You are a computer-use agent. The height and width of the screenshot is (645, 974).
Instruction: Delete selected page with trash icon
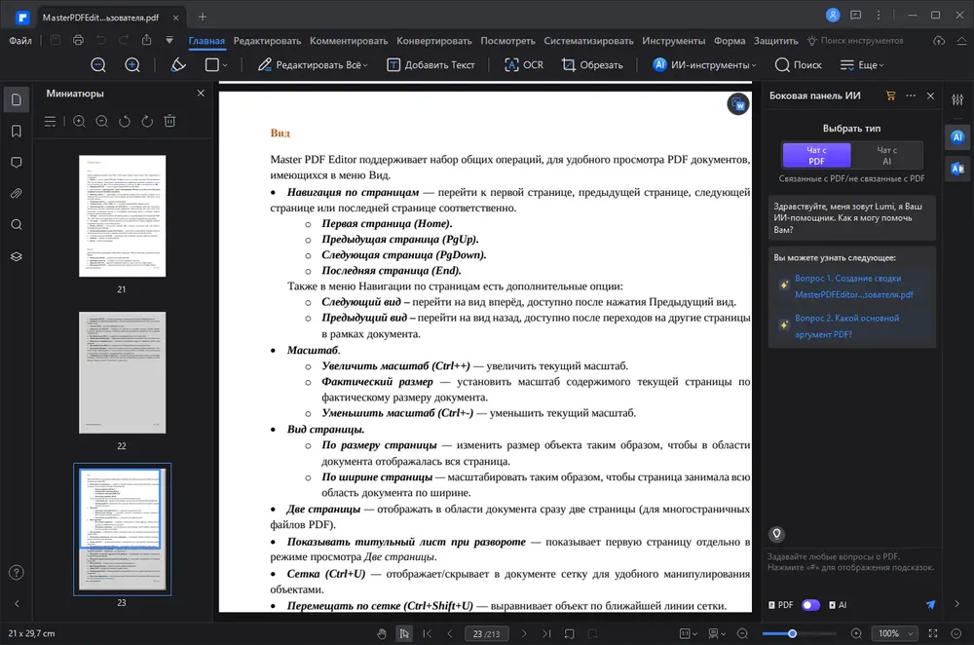[169, 121]
